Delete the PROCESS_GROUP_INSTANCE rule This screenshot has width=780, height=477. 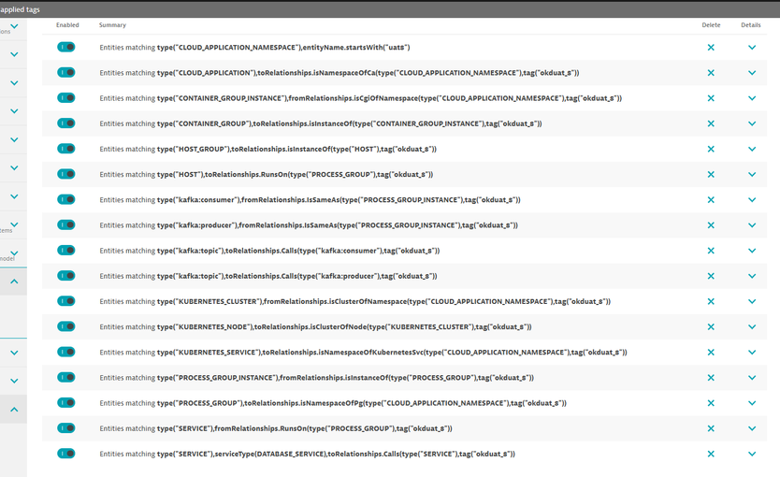click(711, 378)
